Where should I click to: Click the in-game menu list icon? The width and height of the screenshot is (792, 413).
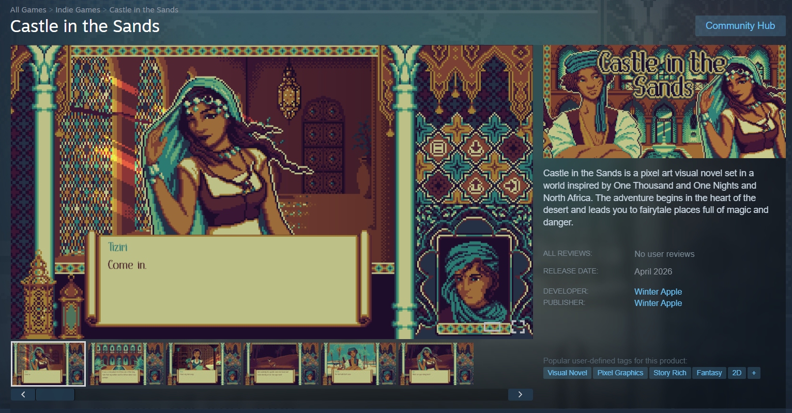point(438,148)
